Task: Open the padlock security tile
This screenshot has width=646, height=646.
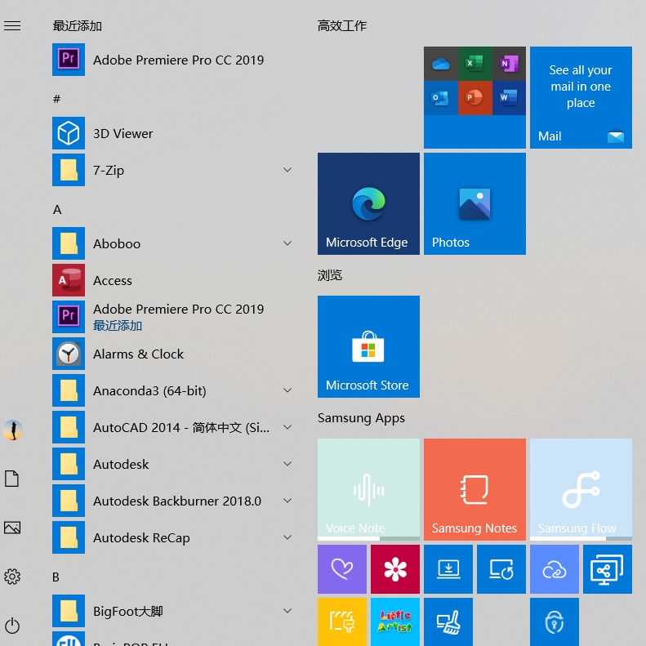Action: pyautogui.click(x=555, y=621)
